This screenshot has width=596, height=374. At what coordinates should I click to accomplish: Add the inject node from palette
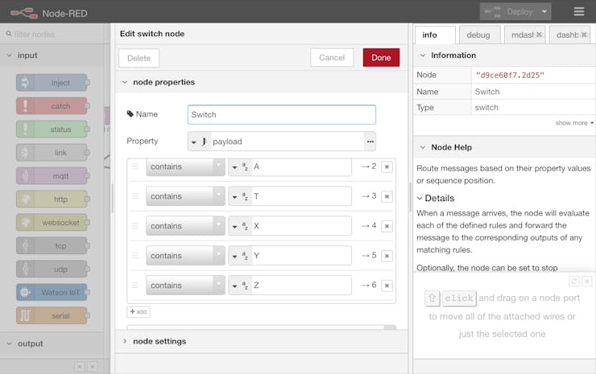click(52, 83)
